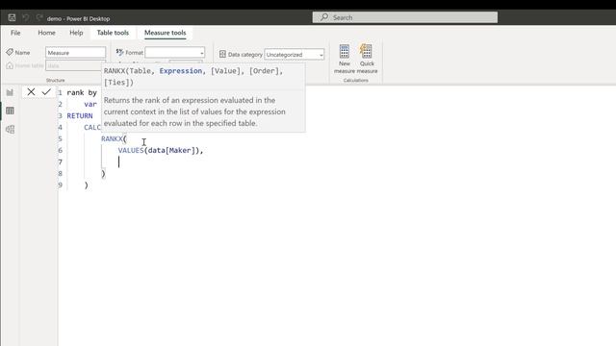Click the RANKX function on line 5
This screenshot has height=346, width=616.
click(112, 138)
